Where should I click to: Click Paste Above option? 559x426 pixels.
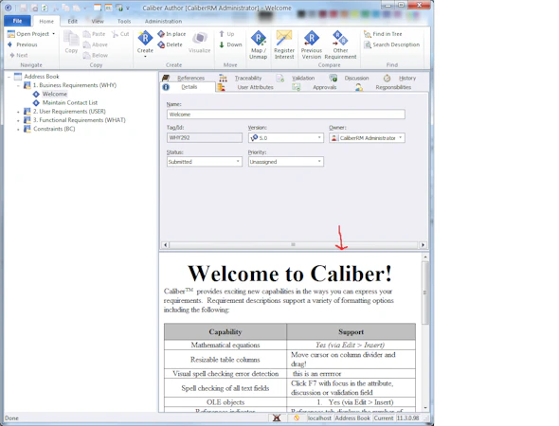click(95, 44)
